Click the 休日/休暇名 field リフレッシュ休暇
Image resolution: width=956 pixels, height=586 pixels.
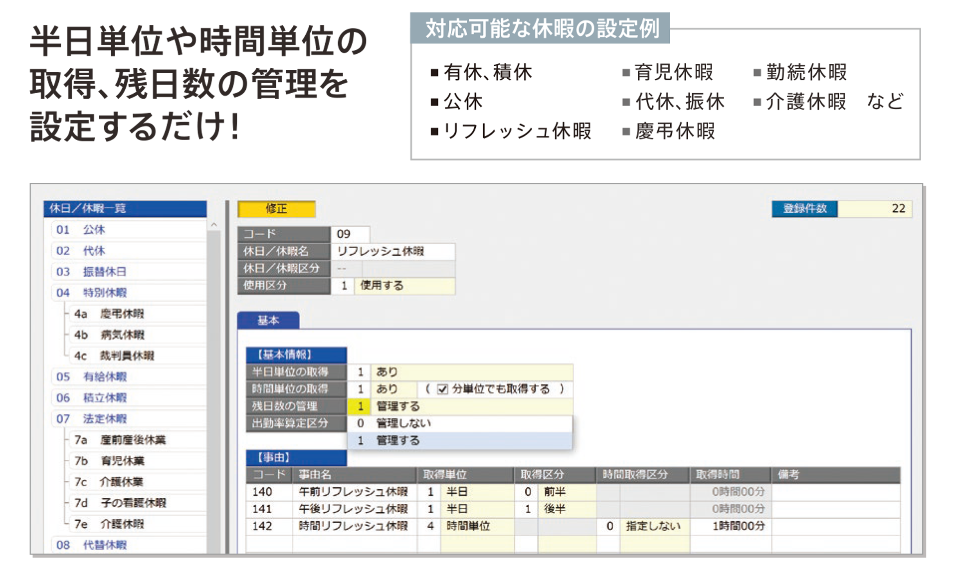click(393, 251)
